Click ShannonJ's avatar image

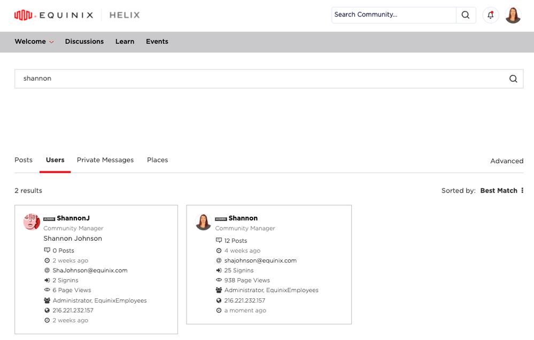click(x=32, y=222)
